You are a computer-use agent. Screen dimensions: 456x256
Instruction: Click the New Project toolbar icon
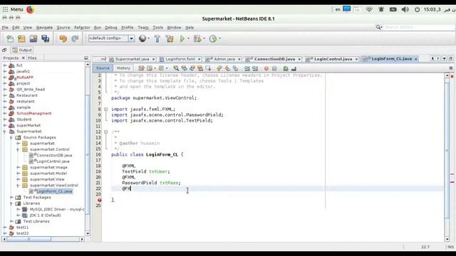[21, 38]
